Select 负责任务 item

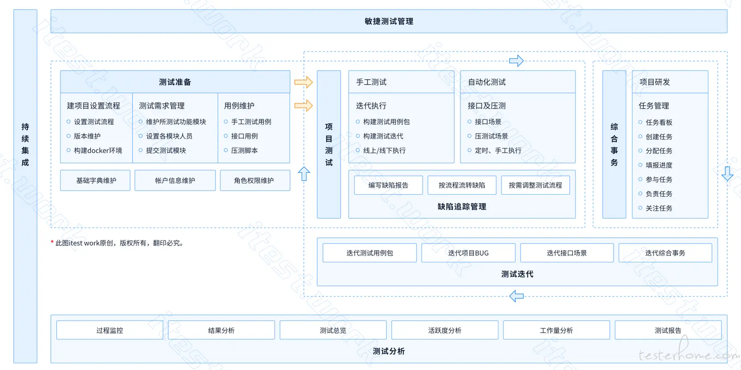click(659, 194)
